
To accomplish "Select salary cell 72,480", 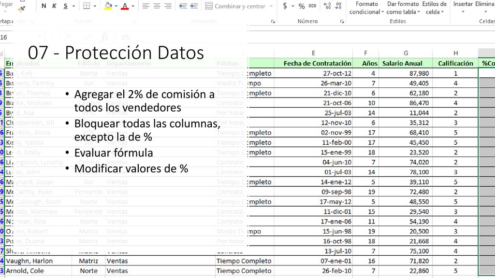I will click(406, 192).
